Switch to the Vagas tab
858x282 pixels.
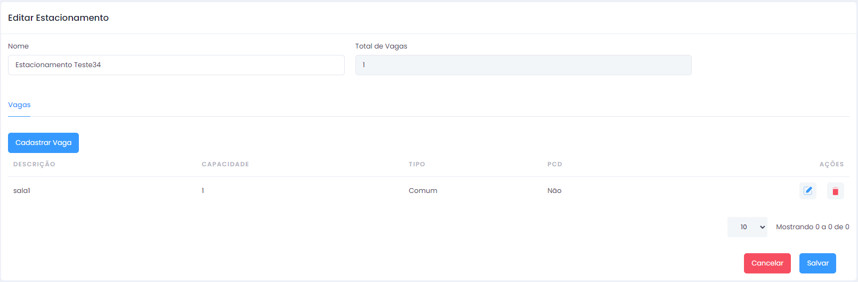19,105
